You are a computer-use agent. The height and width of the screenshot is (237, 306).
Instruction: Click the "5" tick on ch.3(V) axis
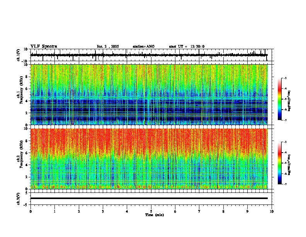point(27,192)
